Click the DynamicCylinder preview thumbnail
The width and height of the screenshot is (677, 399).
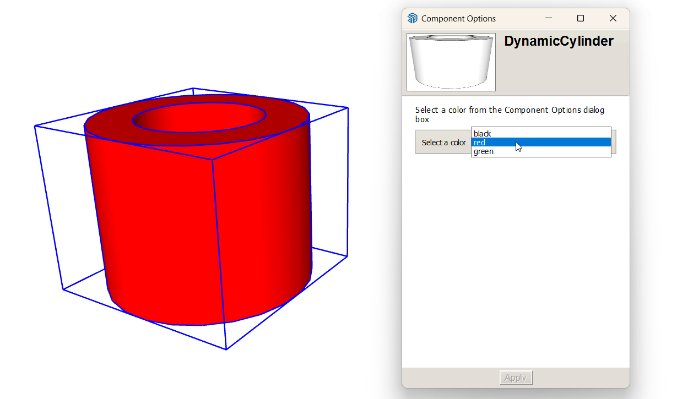point(451,62)
